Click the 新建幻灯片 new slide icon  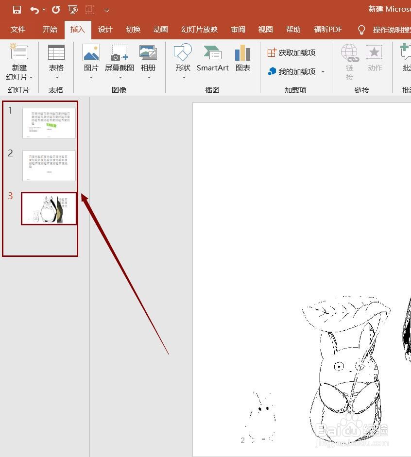pos(19,51)
